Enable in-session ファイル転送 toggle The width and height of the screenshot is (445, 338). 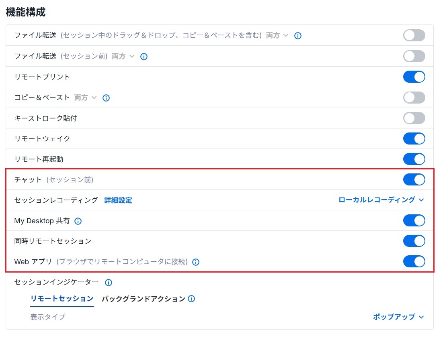coord(414,35)
